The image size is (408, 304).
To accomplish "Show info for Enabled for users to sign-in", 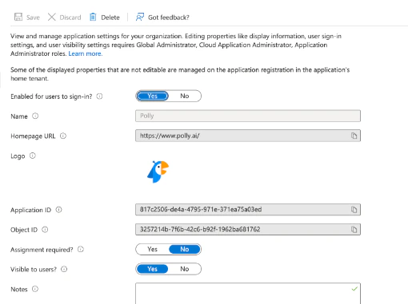I will click(99, 97).
